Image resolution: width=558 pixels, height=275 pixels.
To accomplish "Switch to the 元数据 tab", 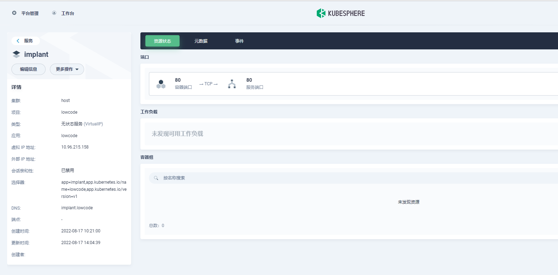I will (x=201, y=41).
